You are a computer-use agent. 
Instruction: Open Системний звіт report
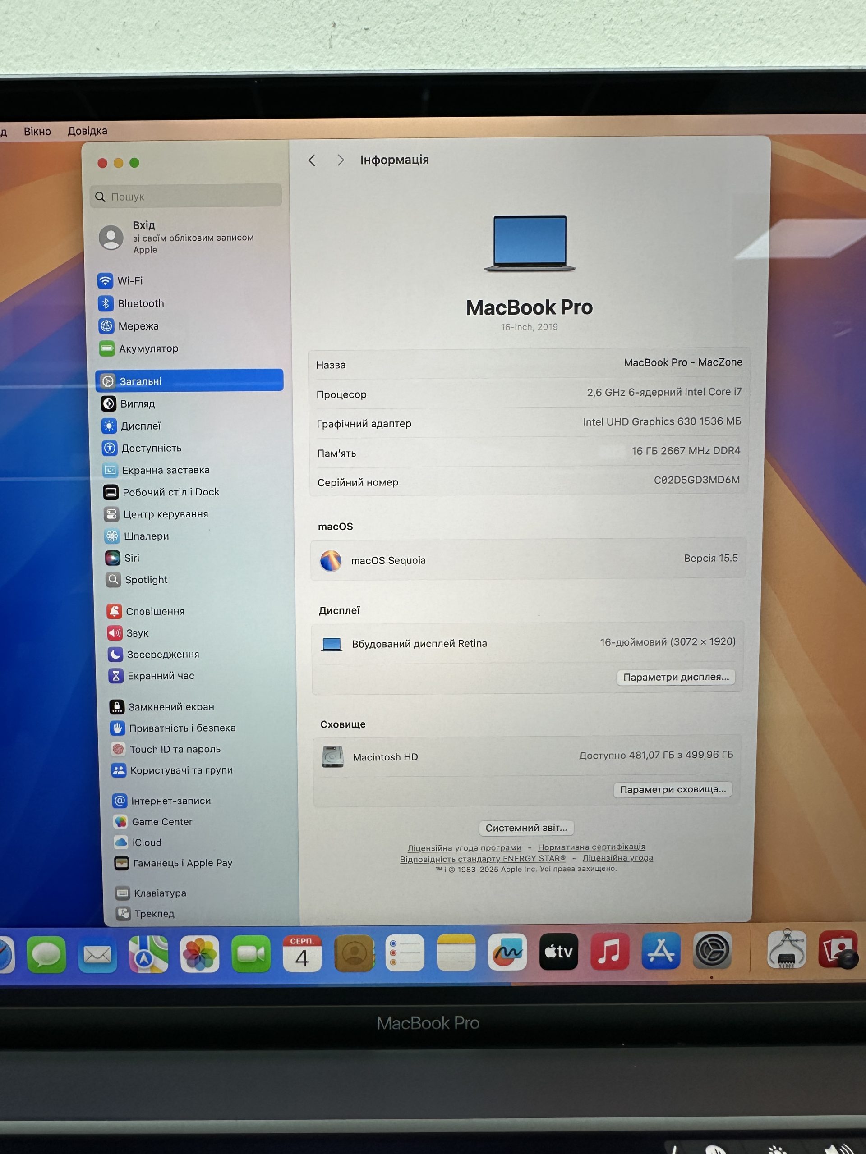[526, 828]
